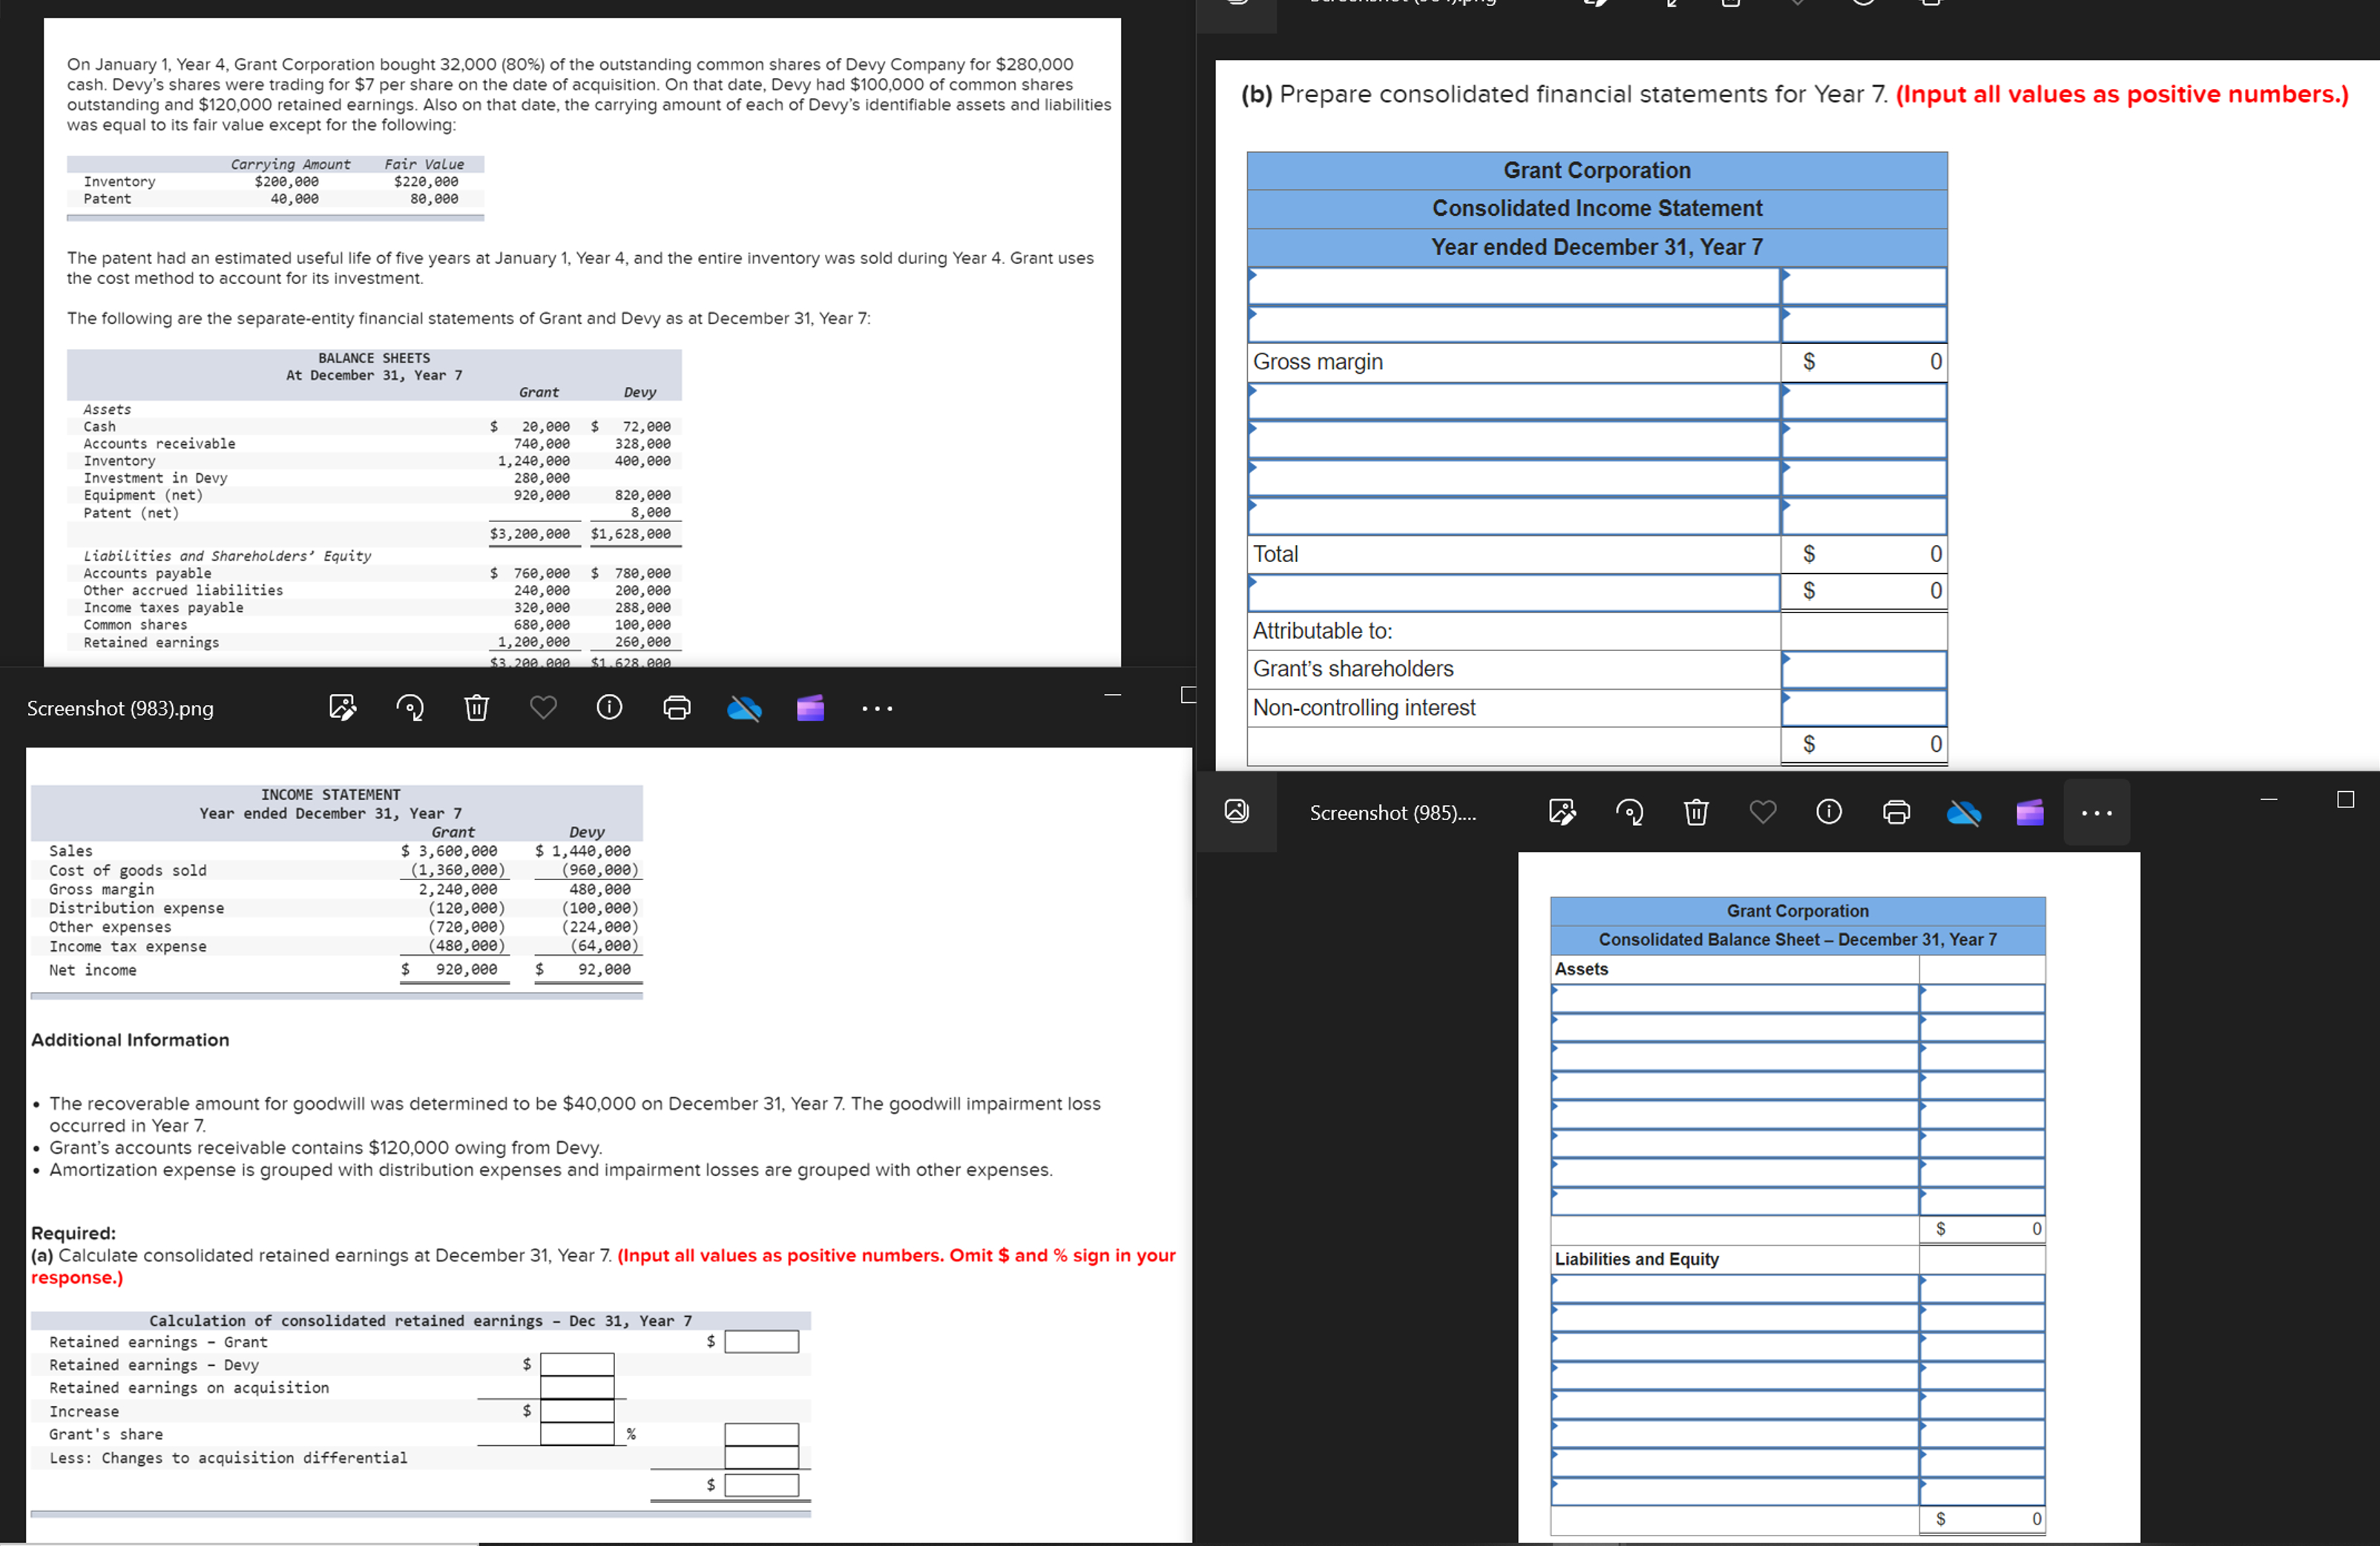View file info for Screenshot (985)
This screenshot has width=2380, height=1546.
(1829, 811)
